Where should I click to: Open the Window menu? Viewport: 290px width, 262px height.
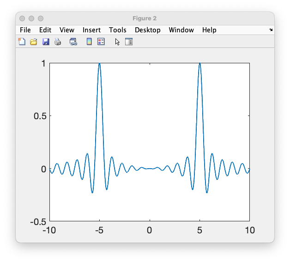click(181, 30)
